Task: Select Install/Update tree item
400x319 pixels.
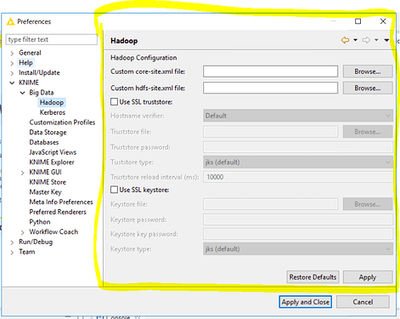Action: [39, 72]
